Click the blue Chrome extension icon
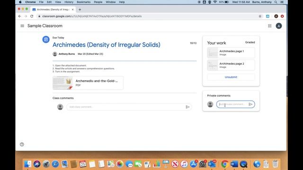The width and height of the screenshot is (303, 170). pyautogui.click(x=267, y=16)
